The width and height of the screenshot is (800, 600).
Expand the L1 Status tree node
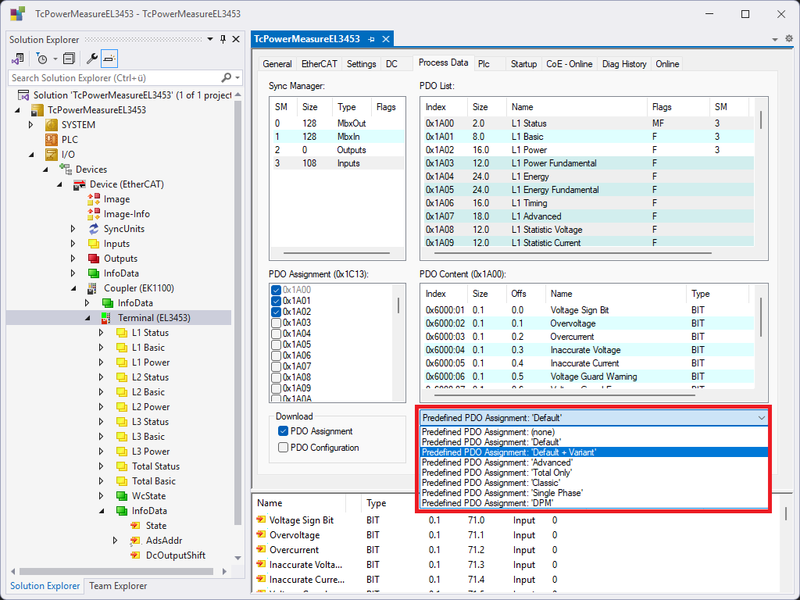pyautogui.click(x=101, y=333)
